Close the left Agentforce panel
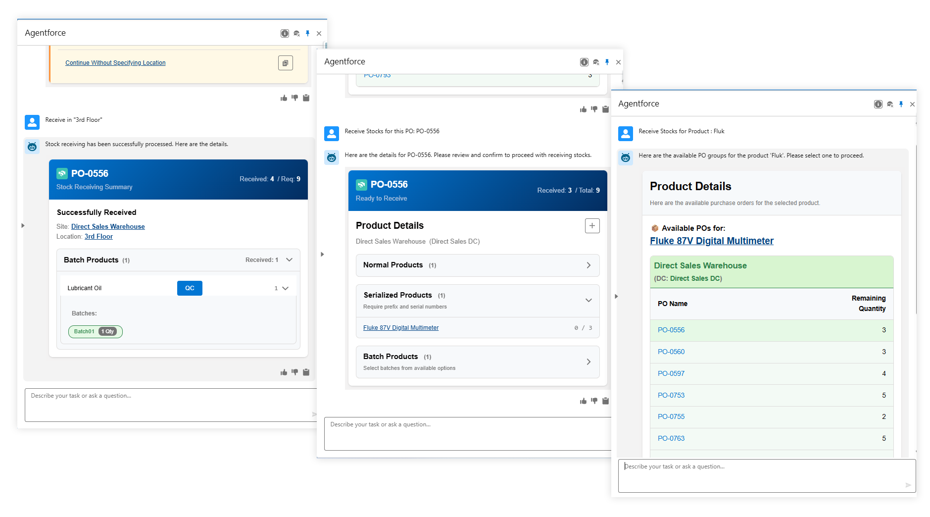This screenshot has height=517, width=930. [319, 34]
